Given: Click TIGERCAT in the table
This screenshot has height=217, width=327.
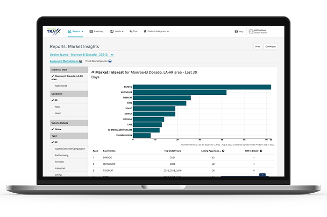Looking at the screenshot, I should (108, 170).
